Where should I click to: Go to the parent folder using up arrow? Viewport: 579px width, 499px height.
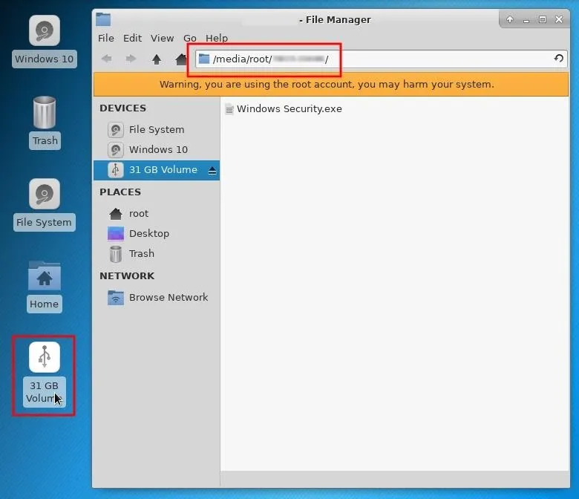pyautogui.click(x=157, y=59)
